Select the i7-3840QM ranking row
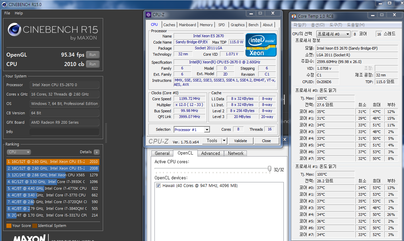The height and width of the screenshot is (241, 404). pos(53,208)
